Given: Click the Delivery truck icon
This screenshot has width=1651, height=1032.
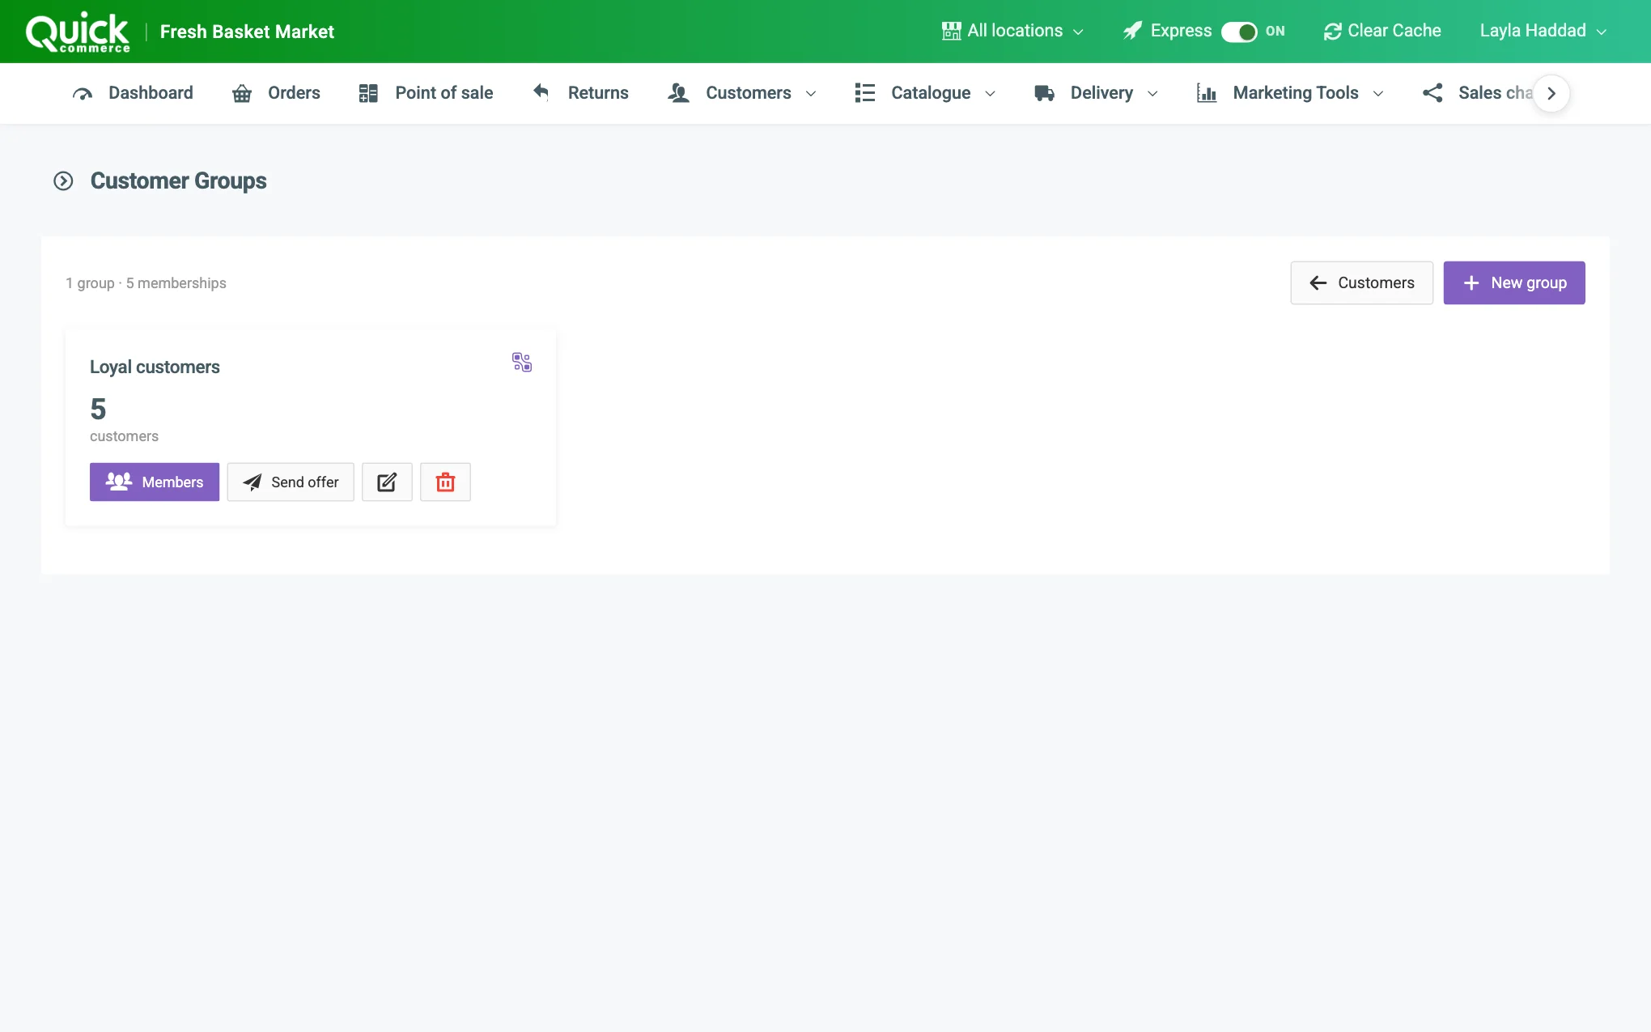Looking at the screenshot, I should [1044, 93].
